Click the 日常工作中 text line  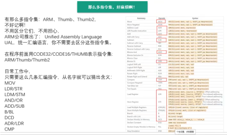[x=17, y=71]
